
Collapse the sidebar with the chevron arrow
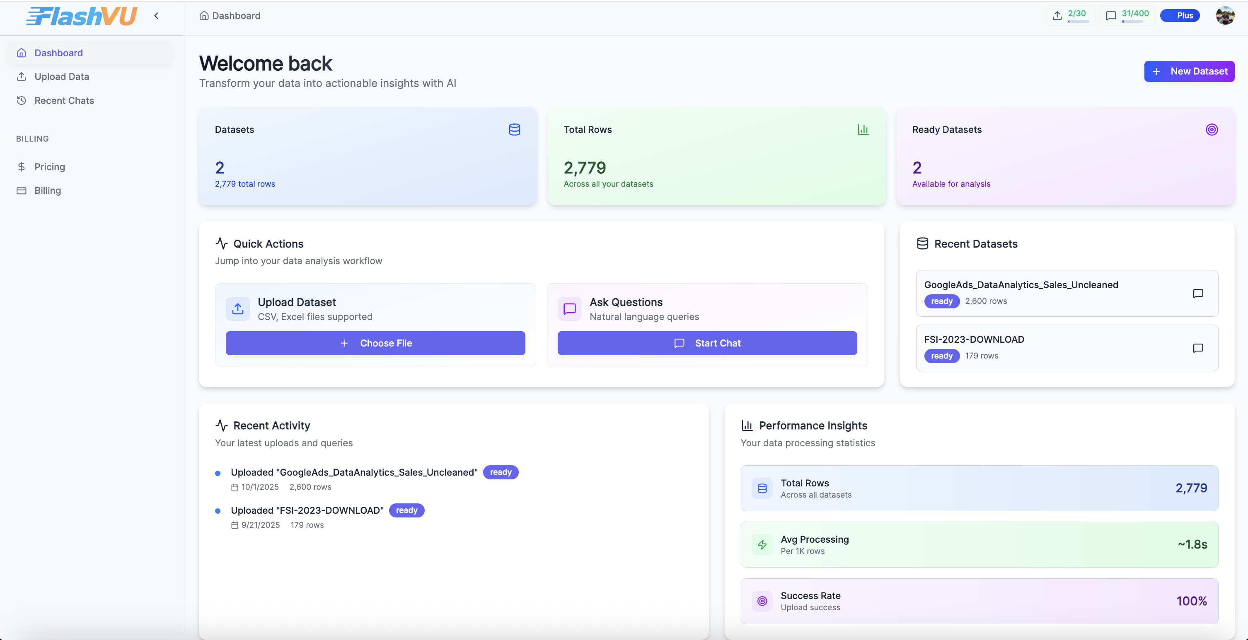[156, 16]
